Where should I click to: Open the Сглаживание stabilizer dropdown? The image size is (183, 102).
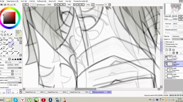[x=110, y=5]
